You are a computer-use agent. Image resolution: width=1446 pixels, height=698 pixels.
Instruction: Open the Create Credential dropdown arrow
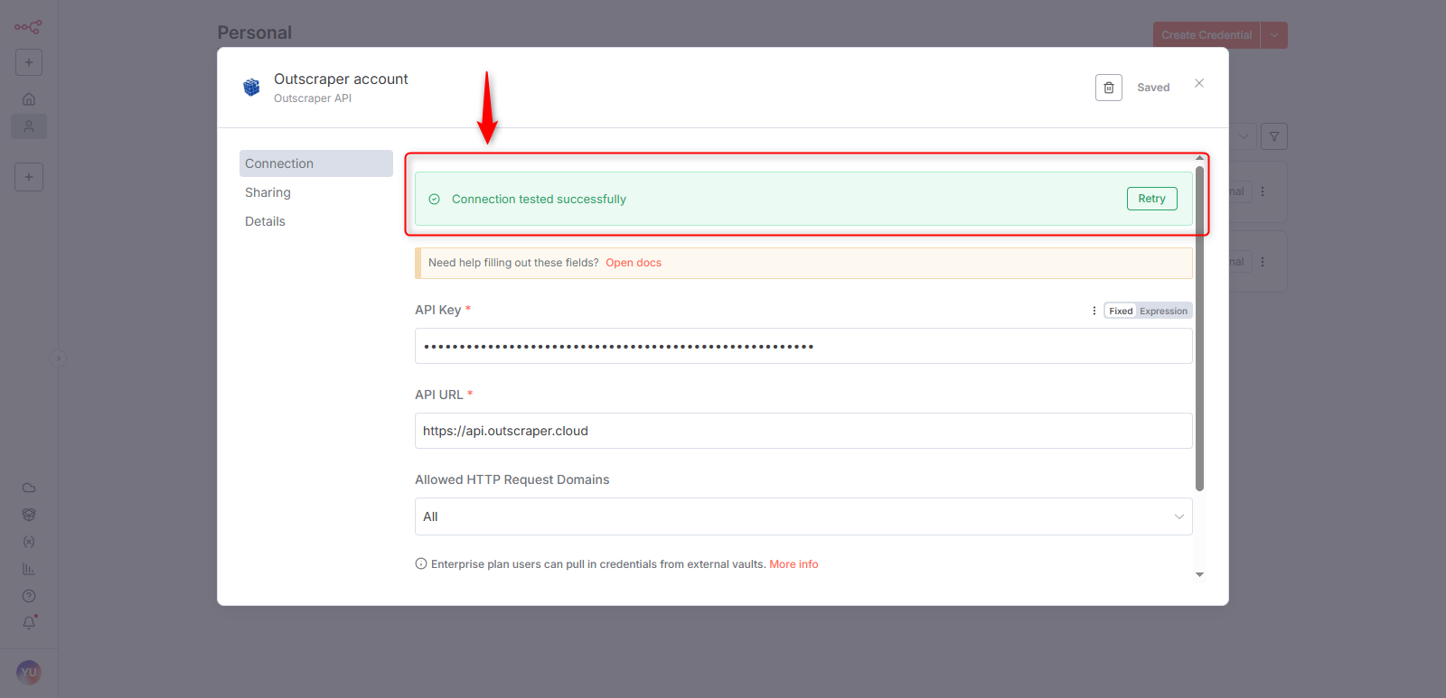(x=1273, y=35)
